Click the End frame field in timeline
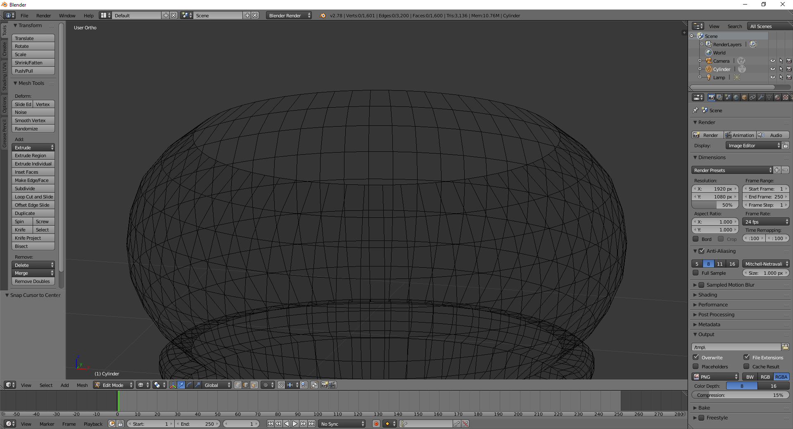 (x=198, y=424)
